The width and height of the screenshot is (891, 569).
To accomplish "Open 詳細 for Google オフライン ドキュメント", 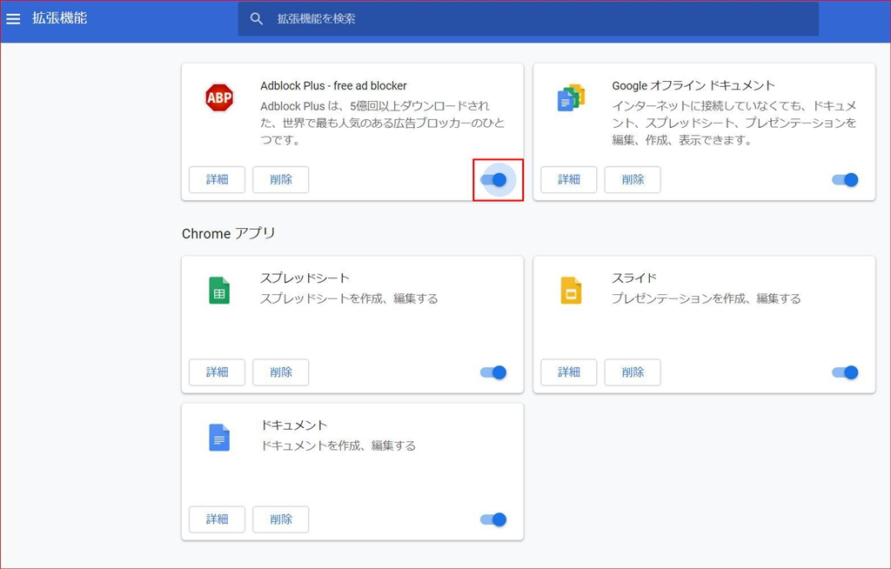I will point(568,180).
